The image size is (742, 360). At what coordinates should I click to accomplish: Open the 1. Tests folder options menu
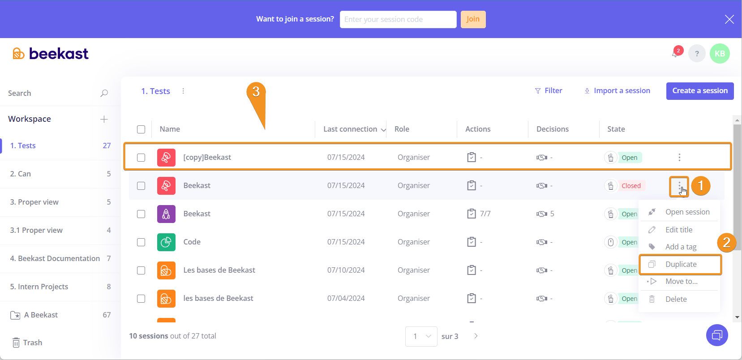pyautogui.click(x=183, y=91)
